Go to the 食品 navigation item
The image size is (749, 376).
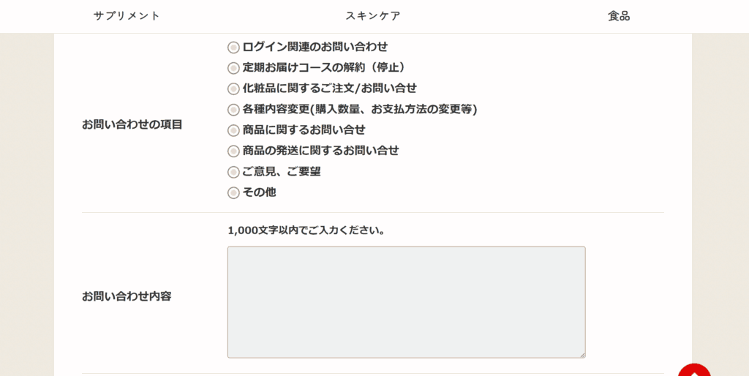click(x=619, y=16)
